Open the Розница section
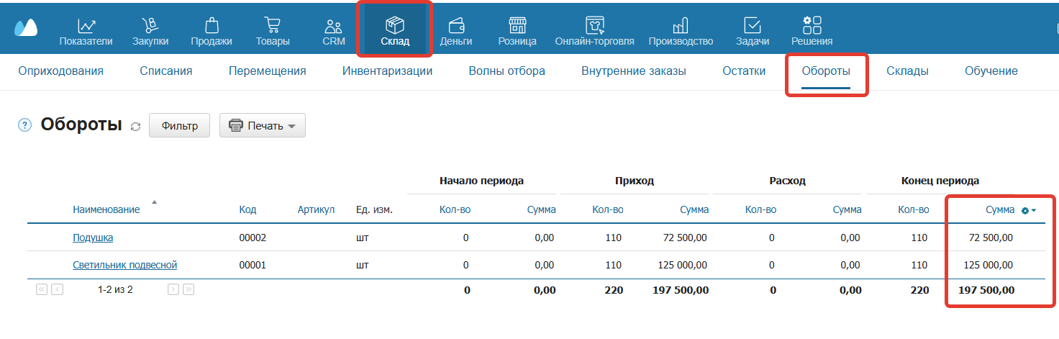1059x339 pixels. (x=517, y=32)
